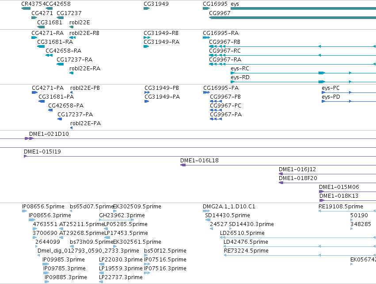This screenshot has width=376, height=284.
Task: Select EST IP07516.3prime
Action: pyautogui.click(x=165, y=269)
